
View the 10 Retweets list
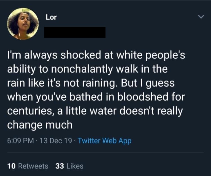point(28,166)
